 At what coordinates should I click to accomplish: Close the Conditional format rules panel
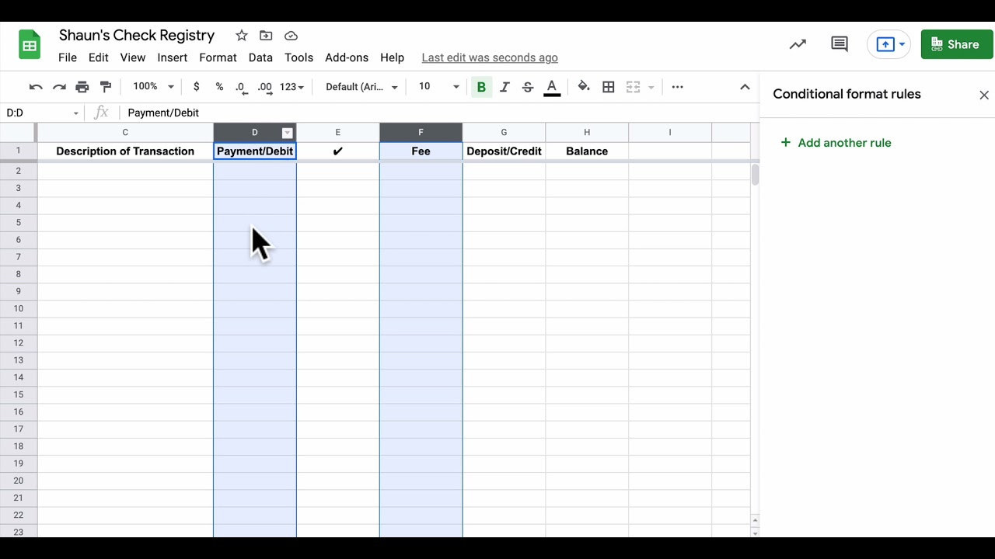tap(984, 95)
